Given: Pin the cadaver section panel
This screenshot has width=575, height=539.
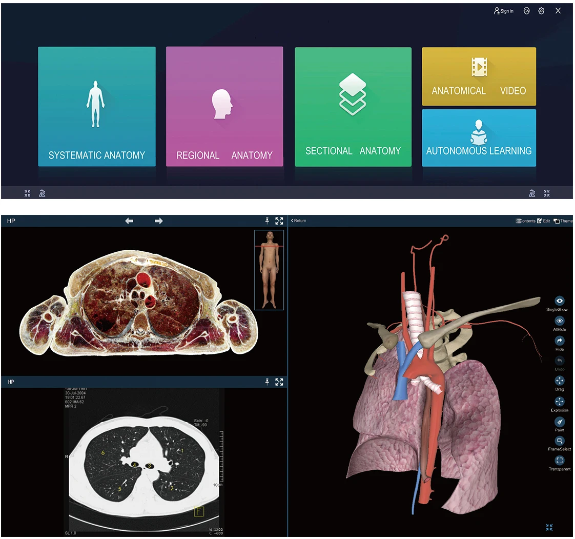Looking at the screenshot, I should tap(267, 221).
